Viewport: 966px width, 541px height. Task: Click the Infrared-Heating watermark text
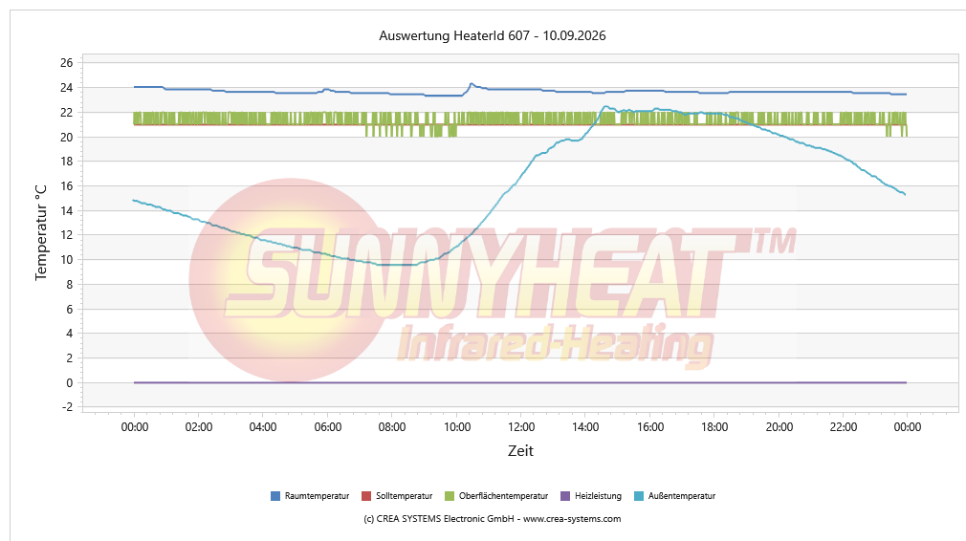[x=556, y=345]
